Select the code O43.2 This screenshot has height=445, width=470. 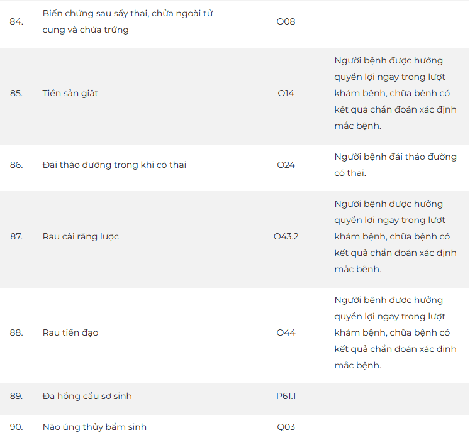[286, 236]
